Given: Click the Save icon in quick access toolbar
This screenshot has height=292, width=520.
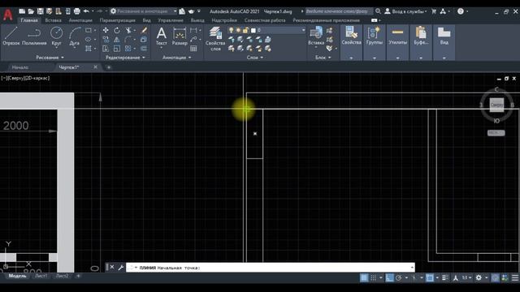Looking at the screenshot, I should pos(40,11).
